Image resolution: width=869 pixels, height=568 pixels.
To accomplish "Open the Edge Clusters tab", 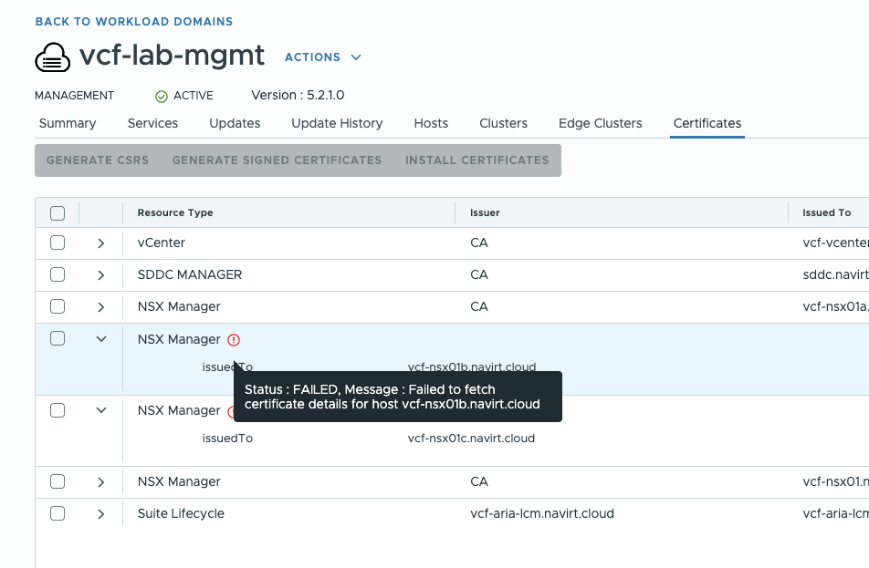I will pyautogui.click(x=601, y=123).
